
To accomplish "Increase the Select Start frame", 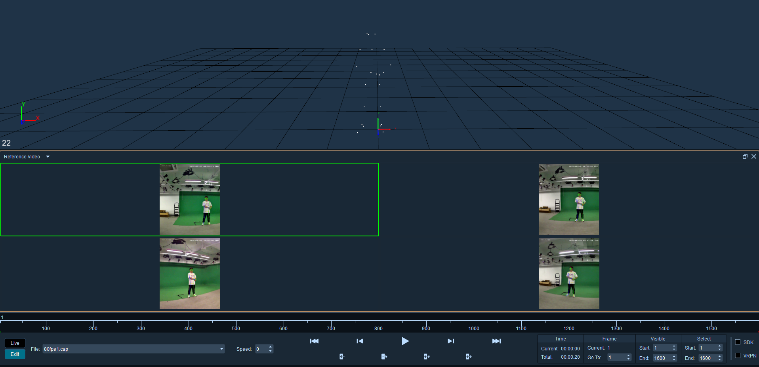I will tap(719, 346).
